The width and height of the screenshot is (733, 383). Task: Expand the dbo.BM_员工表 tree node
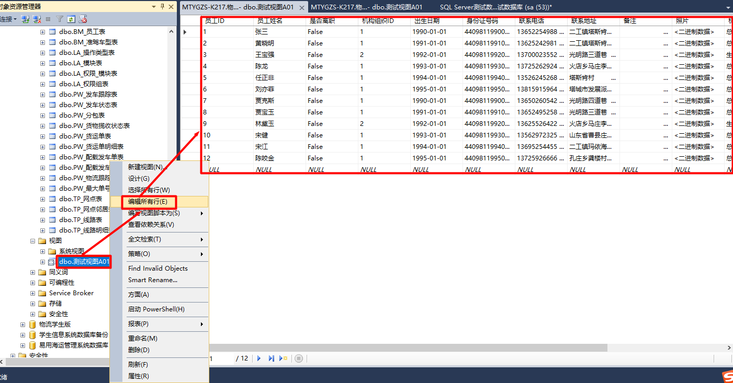pos(42,32)
